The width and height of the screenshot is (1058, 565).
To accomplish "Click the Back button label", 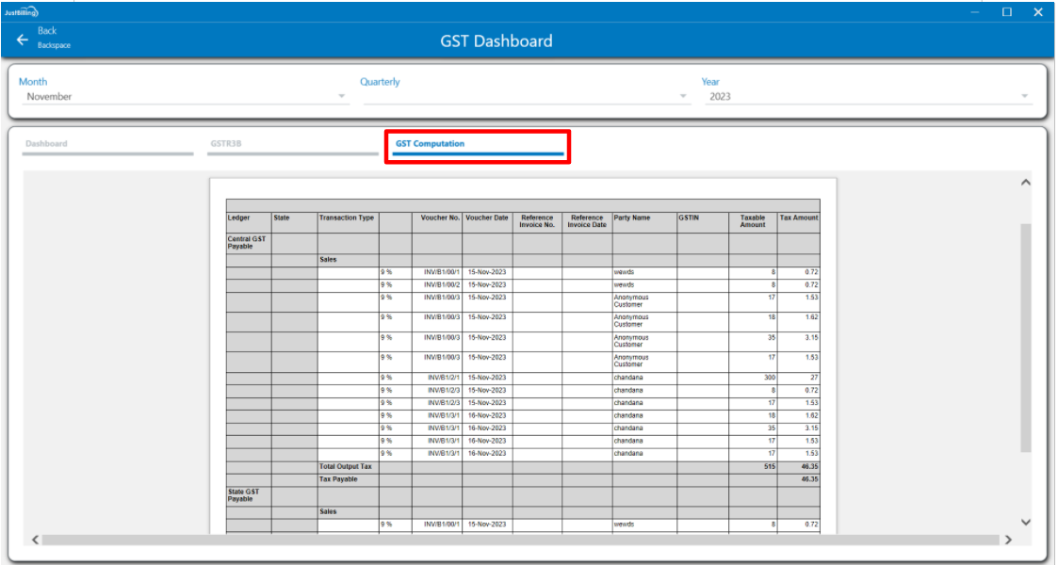I will [x=47, y=31].
